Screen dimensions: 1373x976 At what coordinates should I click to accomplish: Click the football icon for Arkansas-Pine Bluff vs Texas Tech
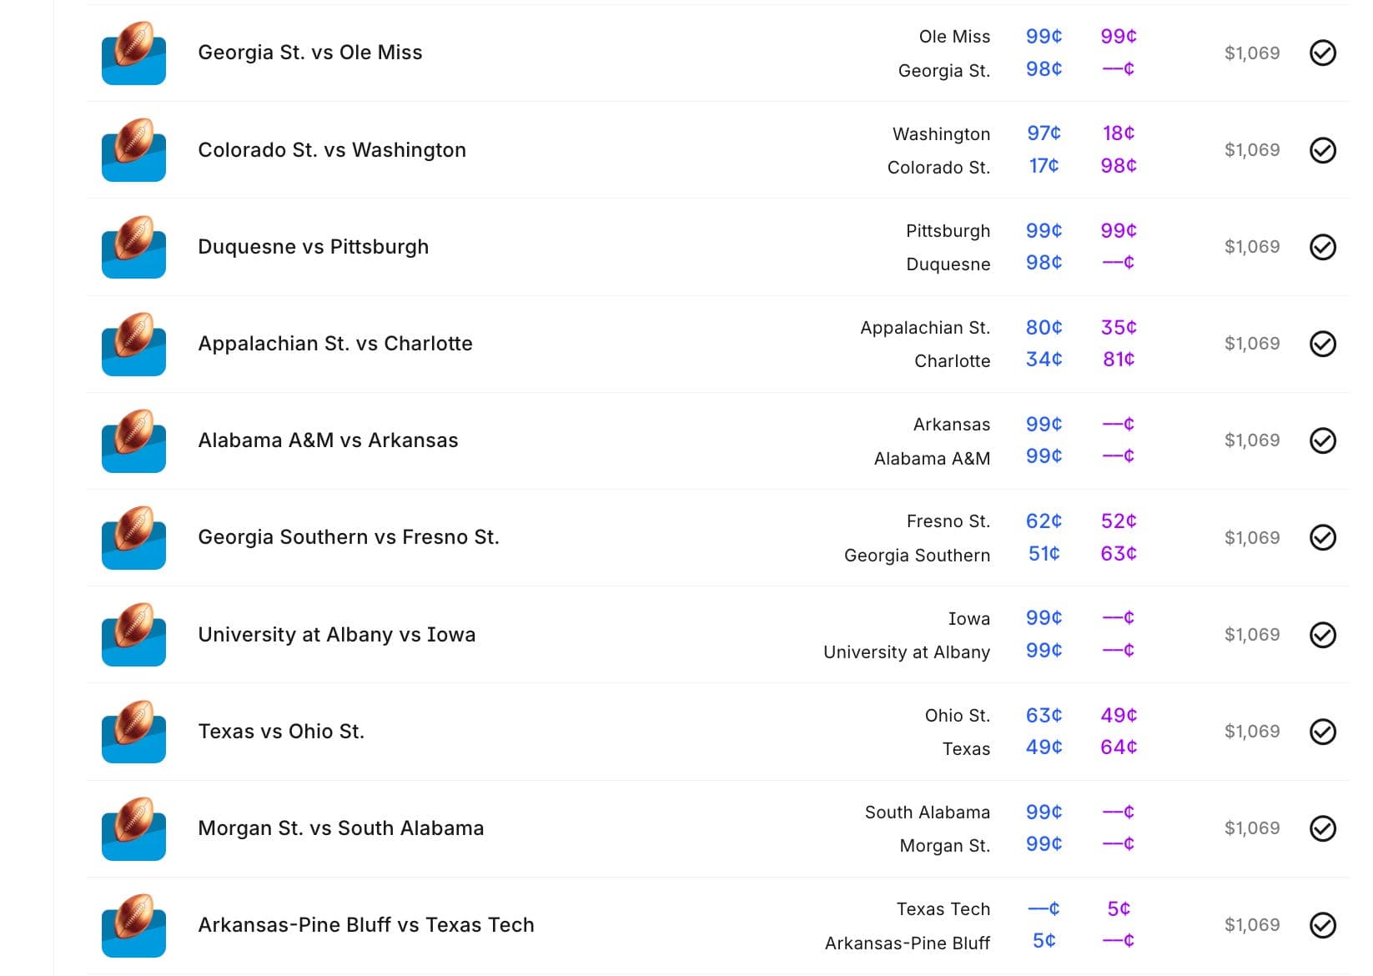coord(133,924)
